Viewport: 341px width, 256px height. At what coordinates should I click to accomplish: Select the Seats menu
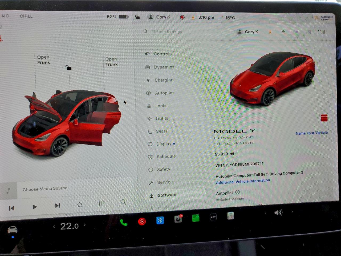158,131
